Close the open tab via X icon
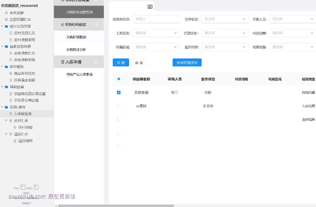Image resolution: width=316 pixels, height=207 pixels. (150, 7)
